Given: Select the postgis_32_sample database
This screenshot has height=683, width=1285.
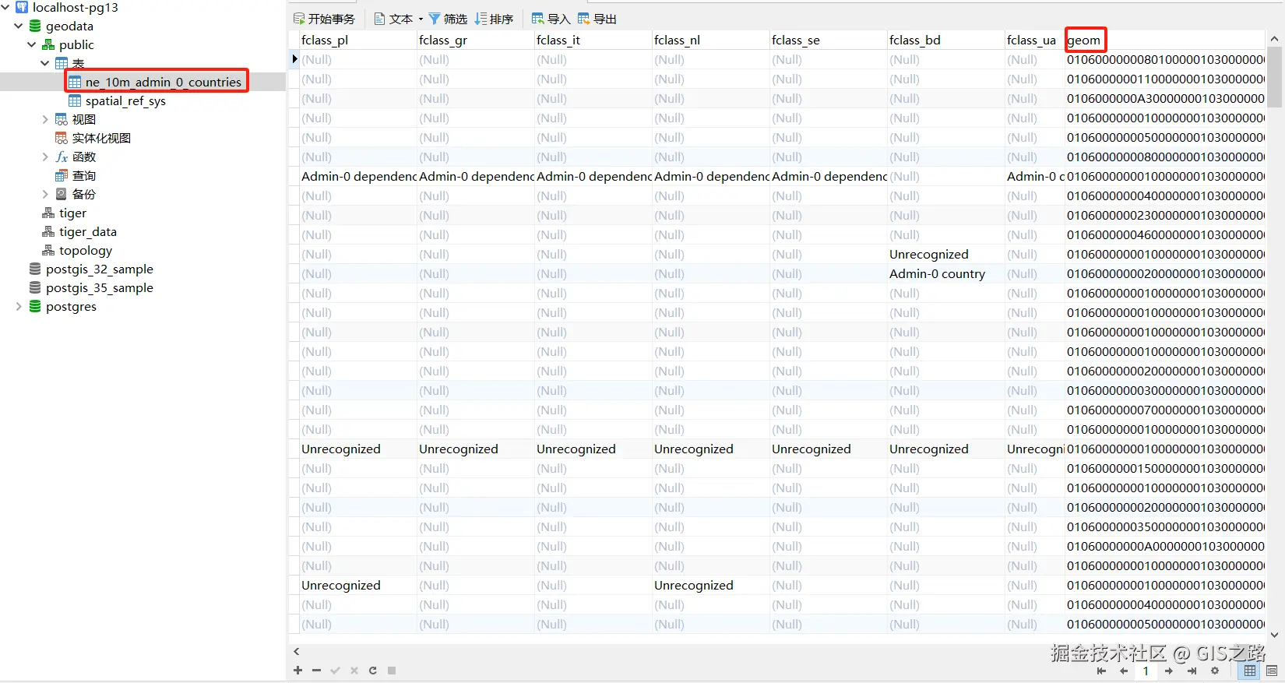Looking at the screenshot, I should (99, 269).
